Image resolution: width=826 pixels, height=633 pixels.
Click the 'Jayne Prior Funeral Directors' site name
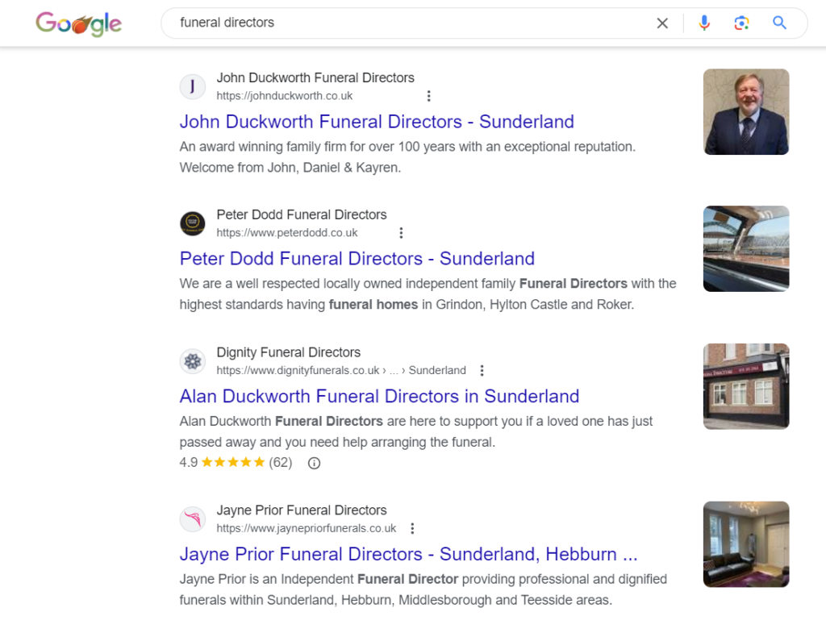[x=302, y=510]
